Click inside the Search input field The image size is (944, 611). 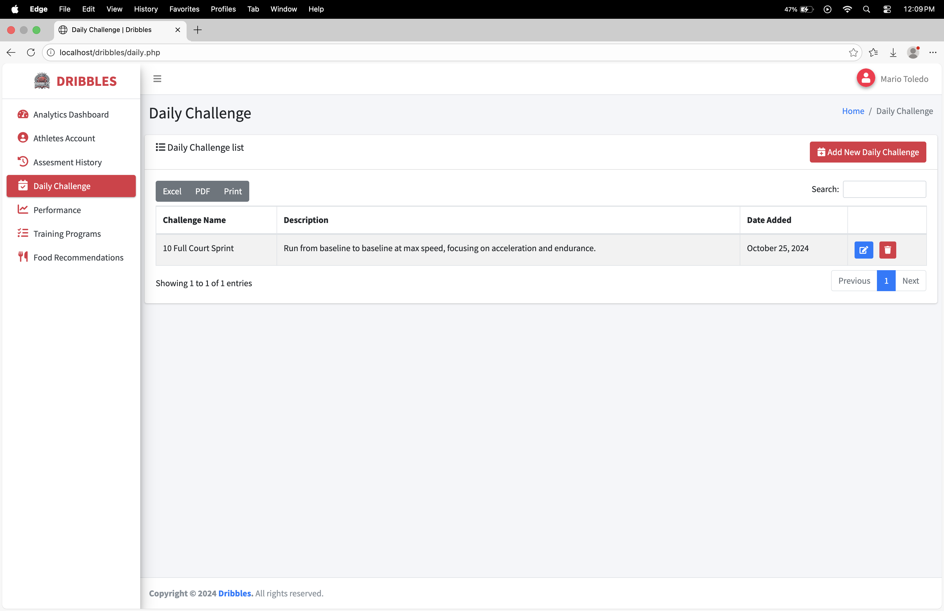tap(884, 190)
